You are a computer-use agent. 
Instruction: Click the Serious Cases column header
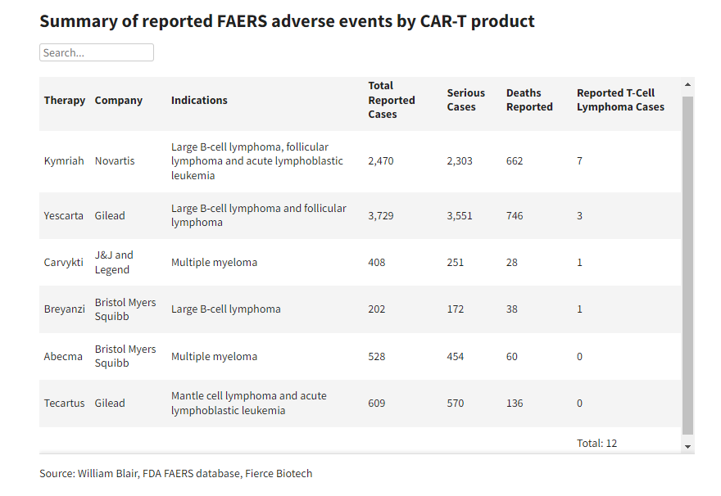pyautogui.click(x=466, y=101)
